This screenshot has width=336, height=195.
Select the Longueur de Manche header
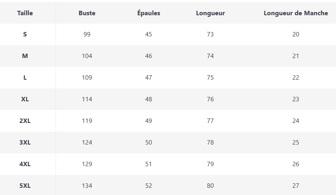tap(296, 13)
